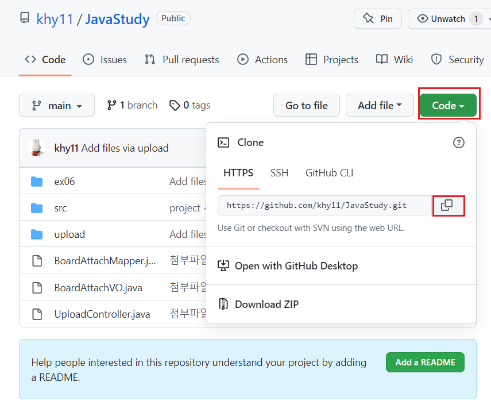Click the clone URL input field

324,206
